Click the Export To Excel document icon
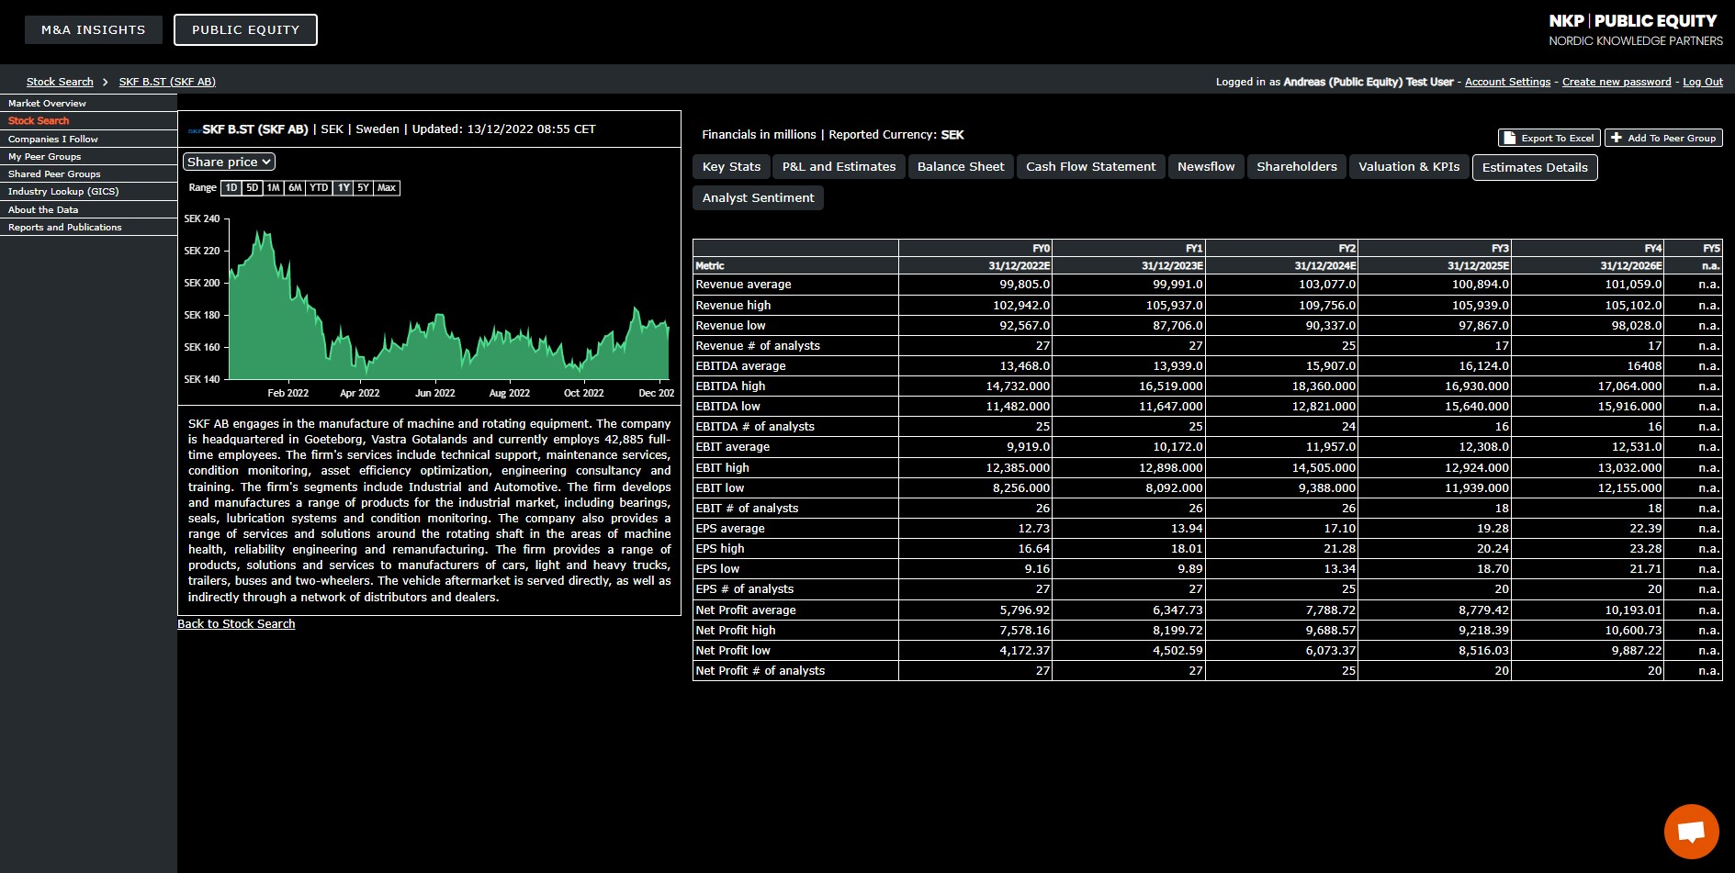1735x873 pixels. [x=1508, y=138]
